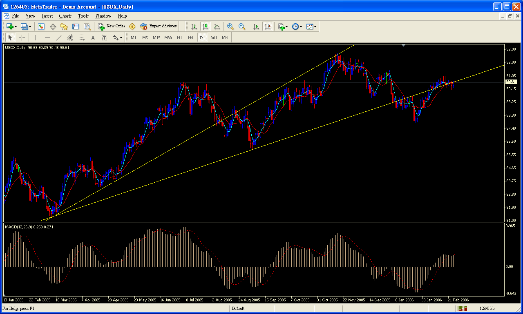Switch chart to Bar Chart mode
Screen dimensions: 523x314
point(194,27)
